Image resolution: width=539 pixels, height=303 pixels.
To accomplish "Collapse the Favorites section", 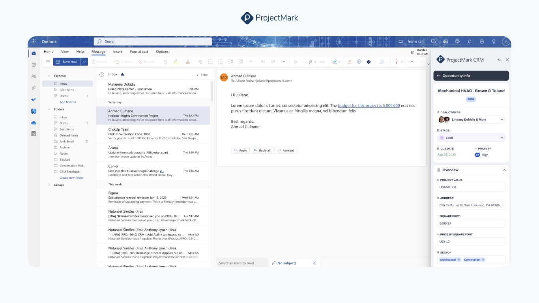I will (x=49, y=76).
